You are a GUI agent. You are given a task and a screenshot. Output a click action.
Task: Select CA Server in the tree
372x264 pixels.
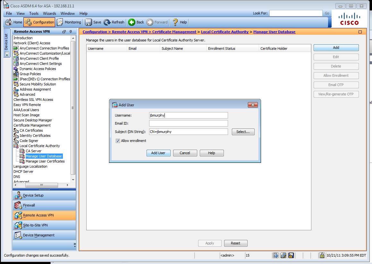click(33, 151)
